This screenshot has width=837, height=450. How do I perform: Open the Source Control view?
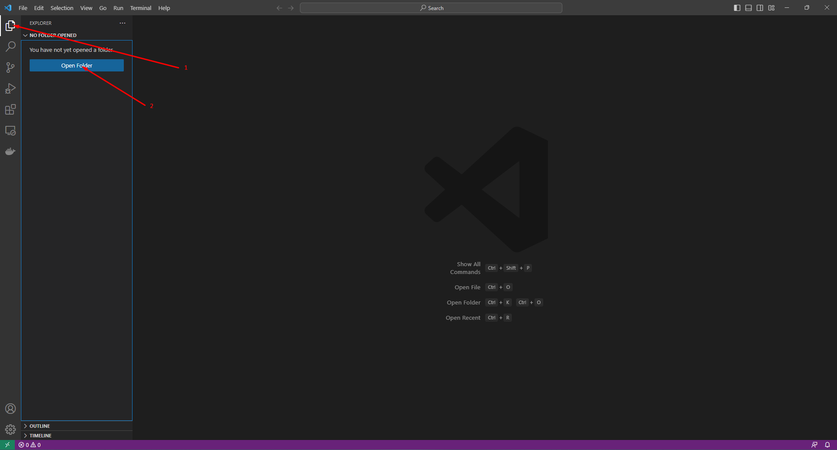point(10,68)
